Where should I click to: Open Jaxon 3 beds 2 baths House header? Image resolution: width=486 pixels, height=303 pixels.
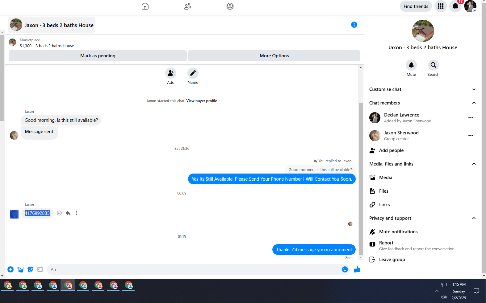(52, 25)
